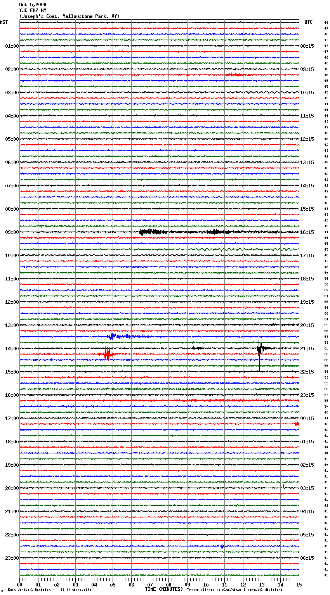This screenshot has width=330, height=595.
Task: Select the 02:00 MST hour label
Action: [x=12, y=69]
